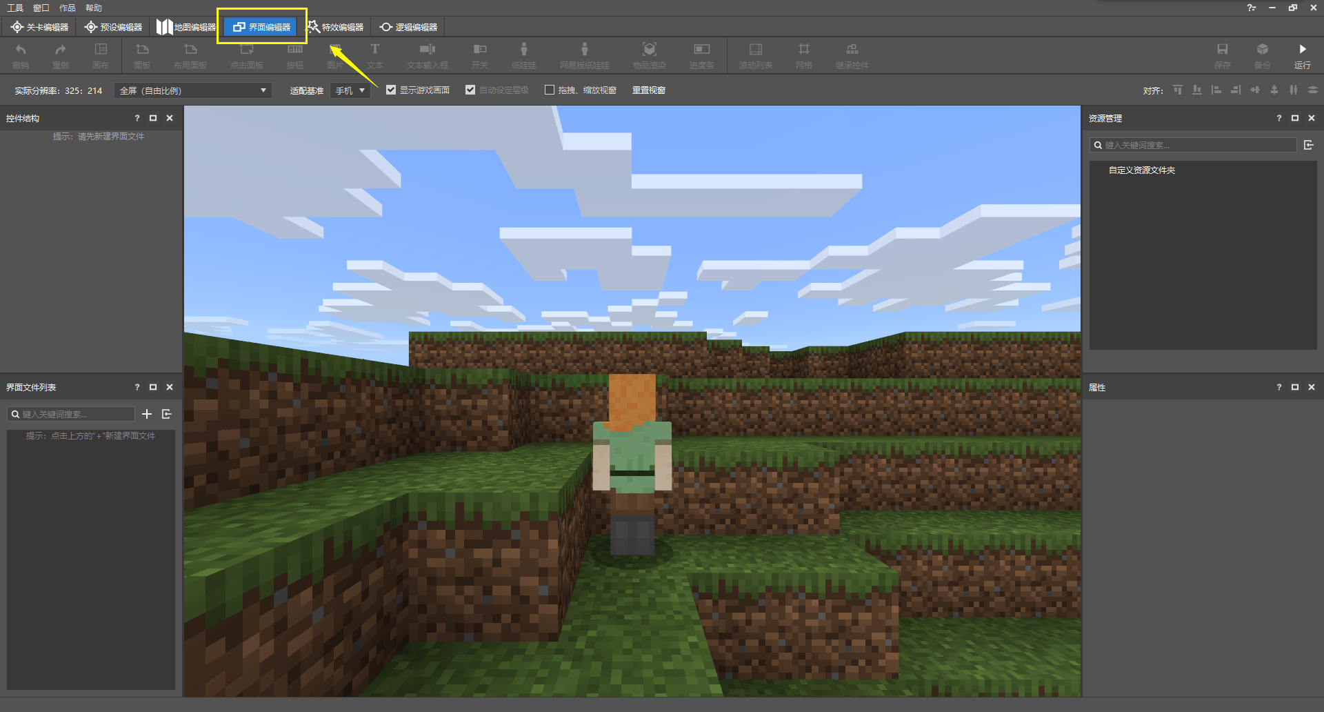Center selected controls vertically
This screenshot has height=712, width=1324.
click(1274, 90)
